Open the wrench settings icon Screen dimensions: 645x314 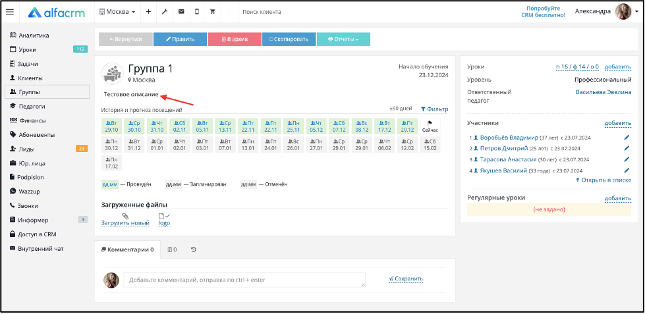coord(165,12)
